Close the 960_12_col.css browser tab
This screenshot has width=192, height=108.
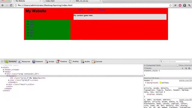[100, 1]
